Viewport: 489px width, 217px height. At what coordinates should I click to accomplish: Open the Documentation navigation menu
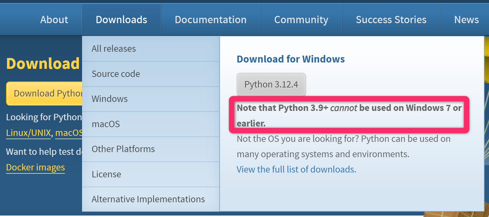(x=211, y=20)
